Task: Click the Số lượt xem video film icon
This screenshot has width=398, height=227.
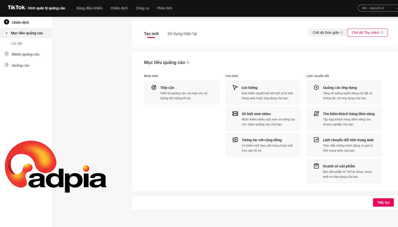Action: pos(235,113)
